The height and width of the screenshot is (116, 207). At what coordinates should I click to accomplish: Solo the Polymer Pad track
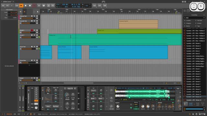point(35,16)
